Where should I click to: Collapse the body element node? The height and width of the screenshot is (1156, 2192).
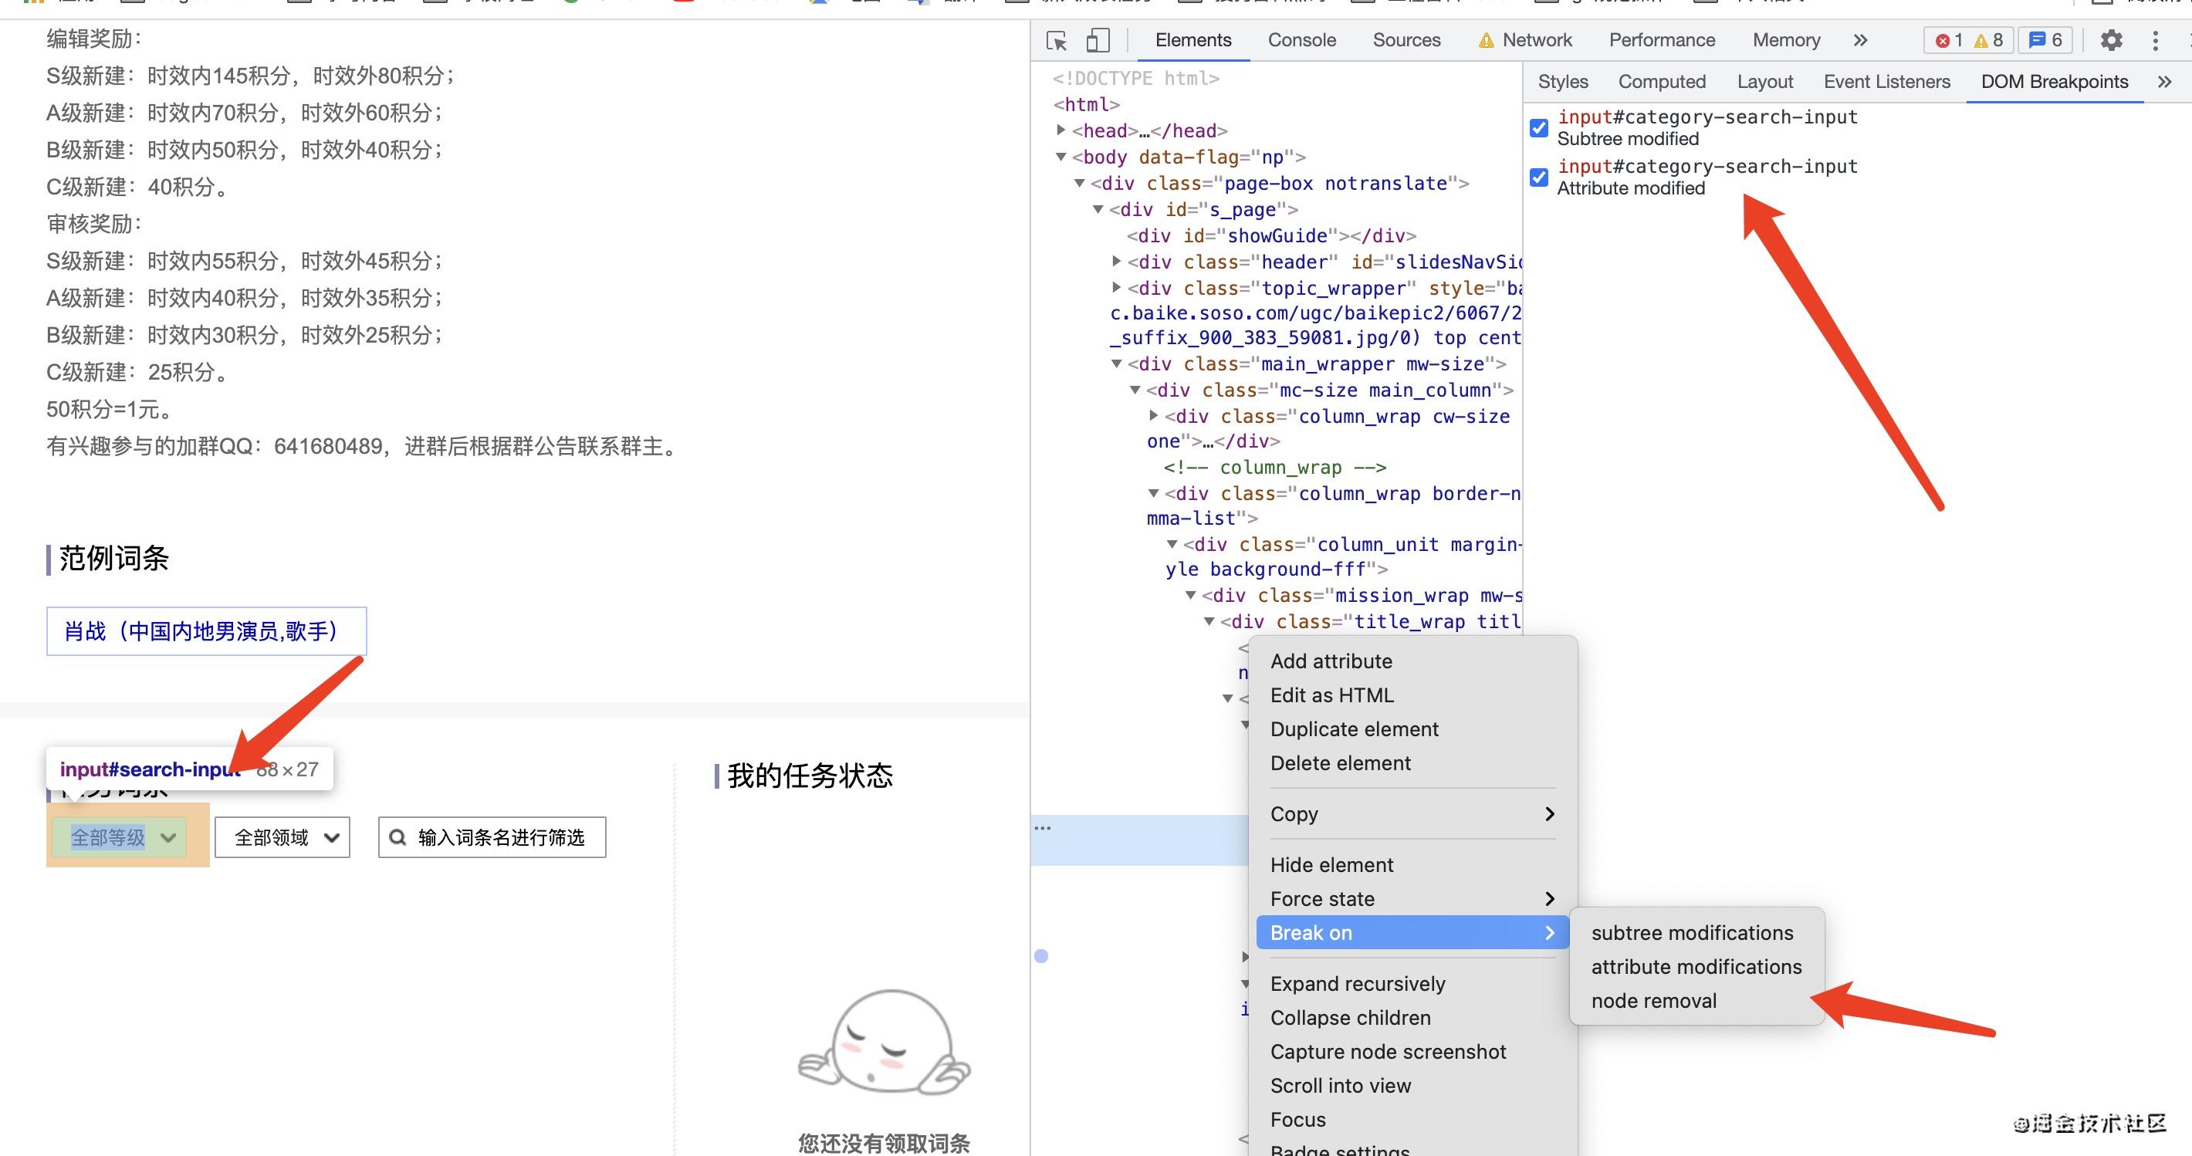[x=1061, y=157]
